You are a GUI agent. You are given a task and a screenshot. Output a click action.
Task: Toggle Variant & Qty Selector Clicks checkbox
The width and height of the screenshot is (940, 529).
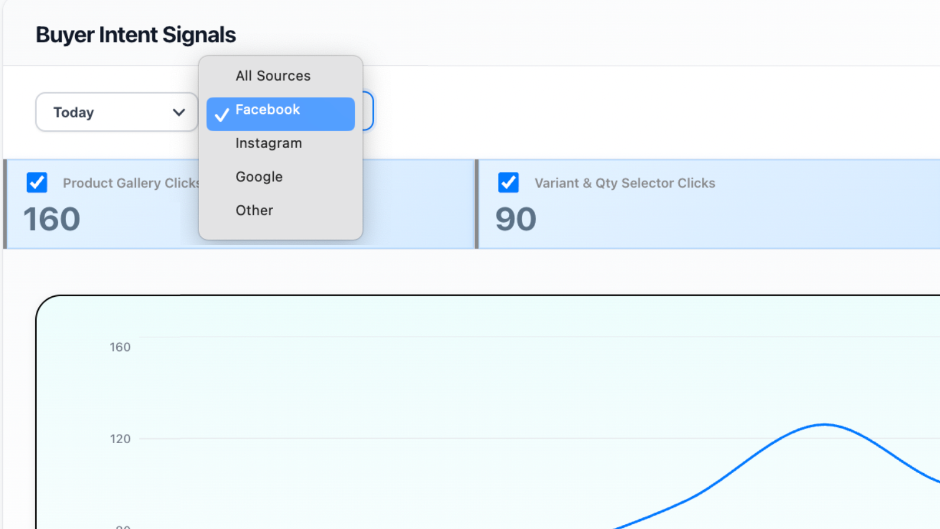(x=508, y=183)
